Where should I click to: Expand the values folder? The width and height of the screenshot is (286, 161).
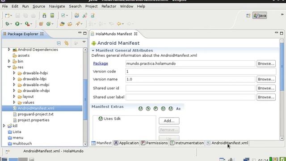click(x=14, y=102)
